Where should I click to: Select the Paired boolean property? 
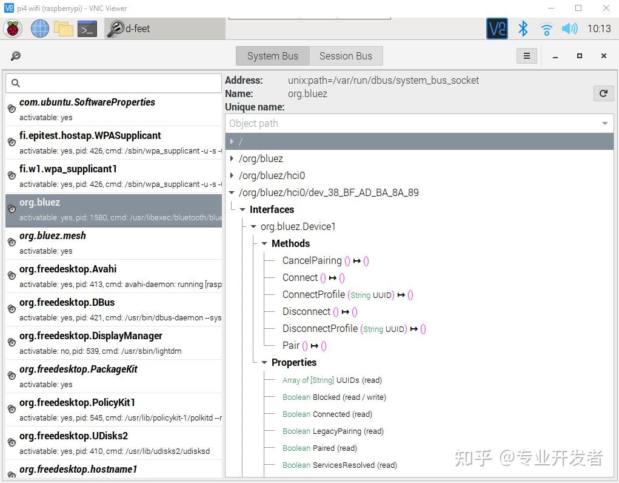(x=320, y=448)
